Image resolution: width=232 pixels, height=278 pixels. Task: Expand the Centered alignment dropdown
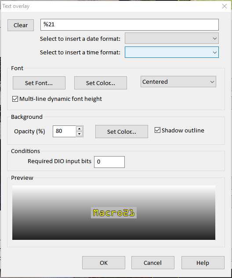click(x=178, y=82)
